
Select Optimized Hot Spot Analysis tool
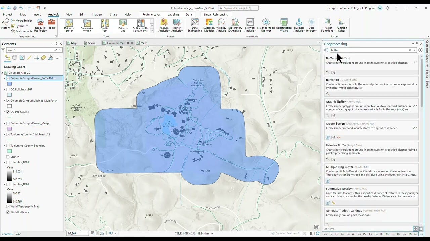(x=141, y=26)
